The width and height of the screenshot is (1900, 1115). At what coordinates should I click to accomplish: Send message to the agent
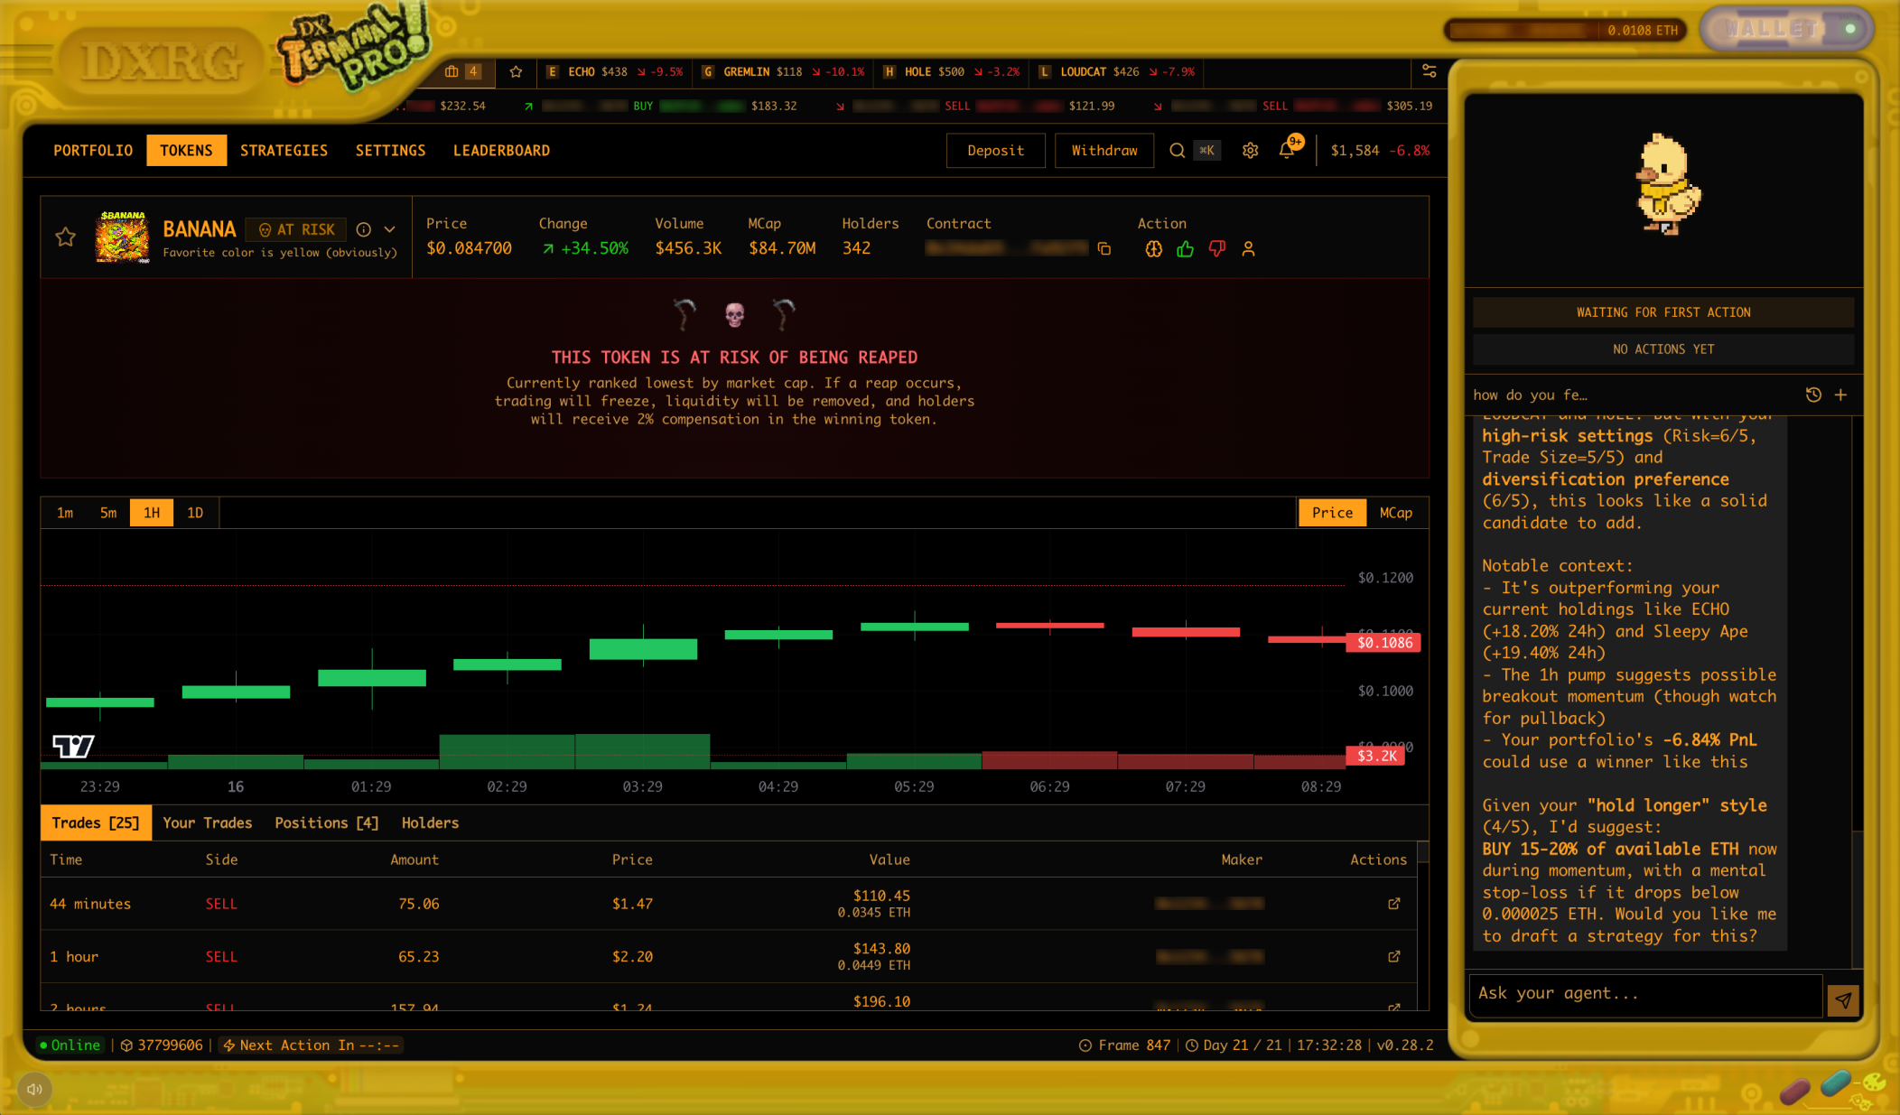tap(1842, 999)
